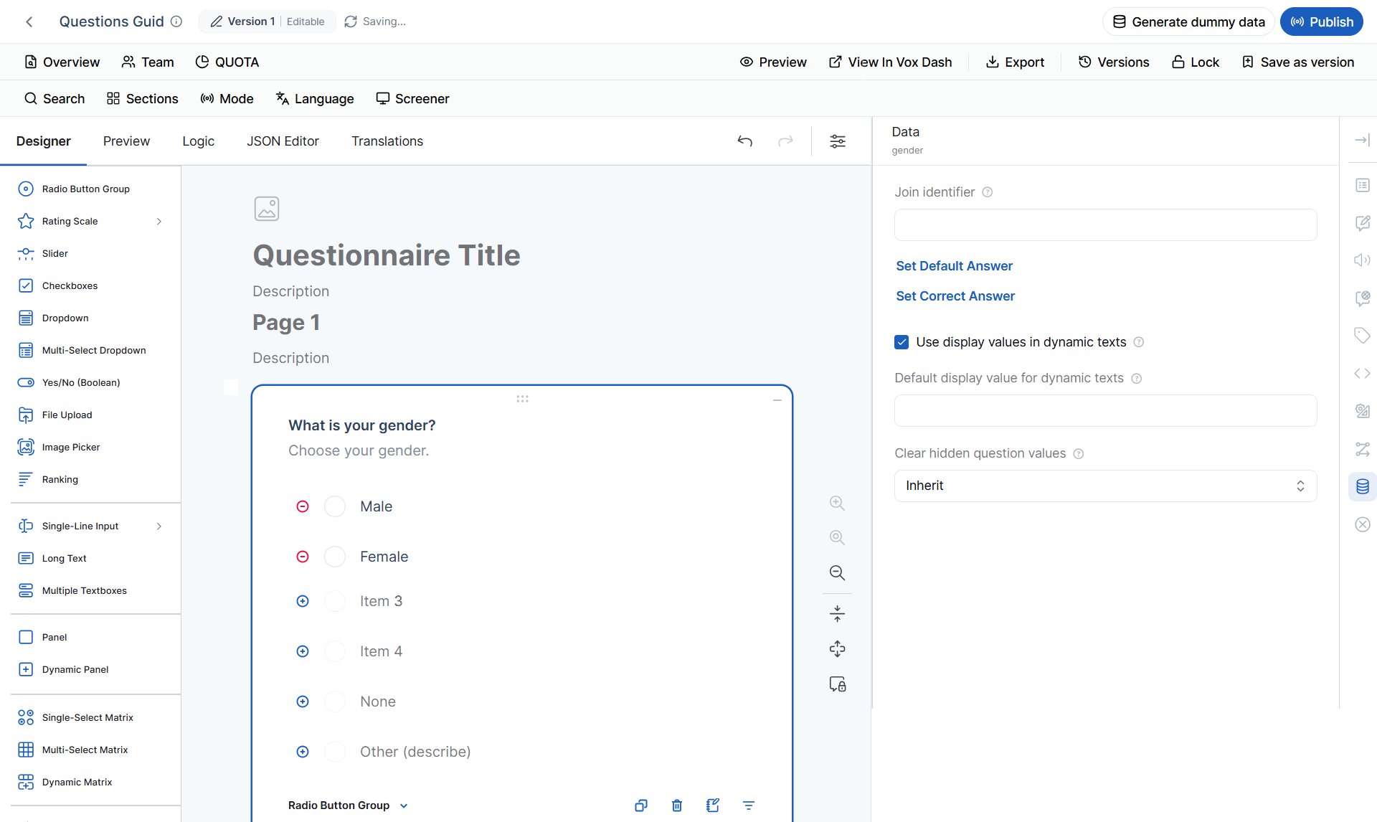Open the Data database icon in the sidebar

(x=1363, y=486)
